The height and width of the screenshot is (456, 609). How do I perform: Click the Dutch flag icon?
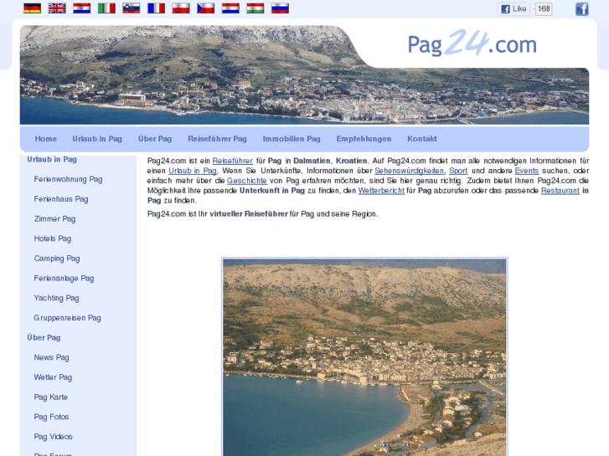click(x=230, y=8)
